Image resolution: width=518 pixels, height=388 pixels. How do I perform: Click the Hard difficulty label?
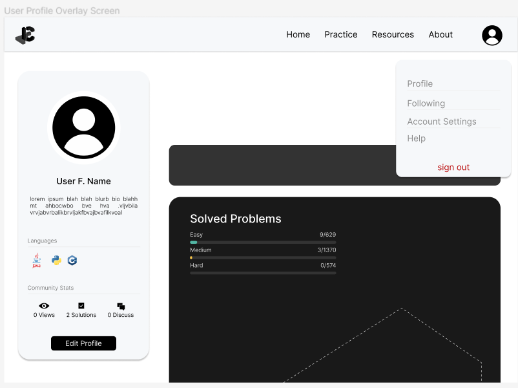(196, 265)
